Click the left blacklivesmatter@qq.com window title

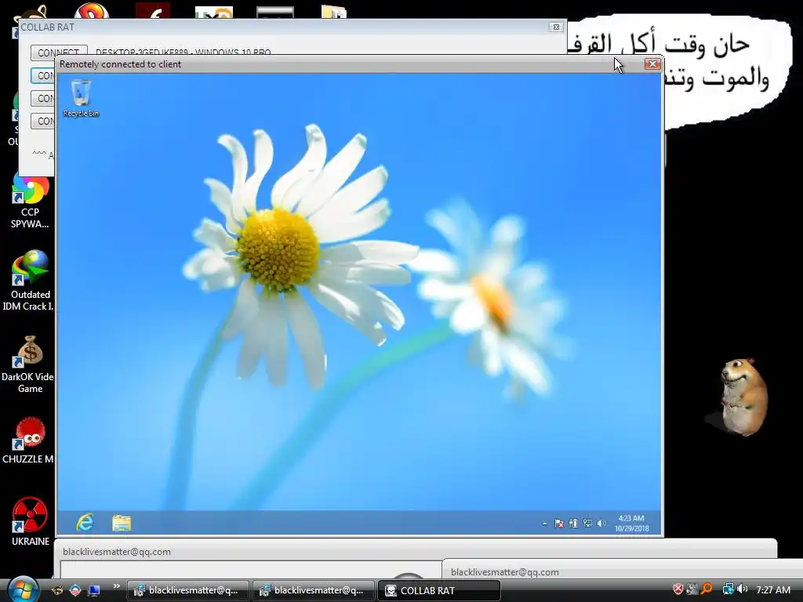(x=117, y=552)
